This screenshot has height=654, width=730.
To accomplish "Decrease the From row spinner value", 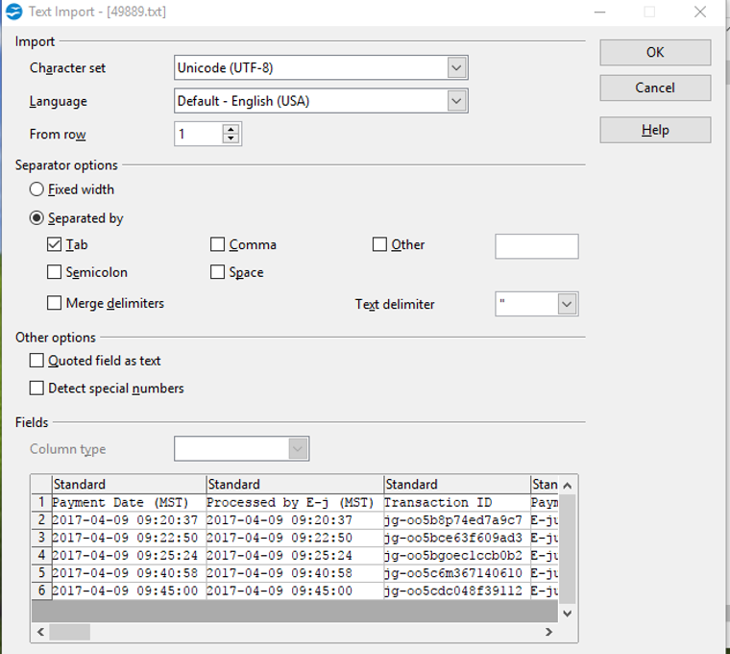I will pyautogui.click(x=231, y=139).
